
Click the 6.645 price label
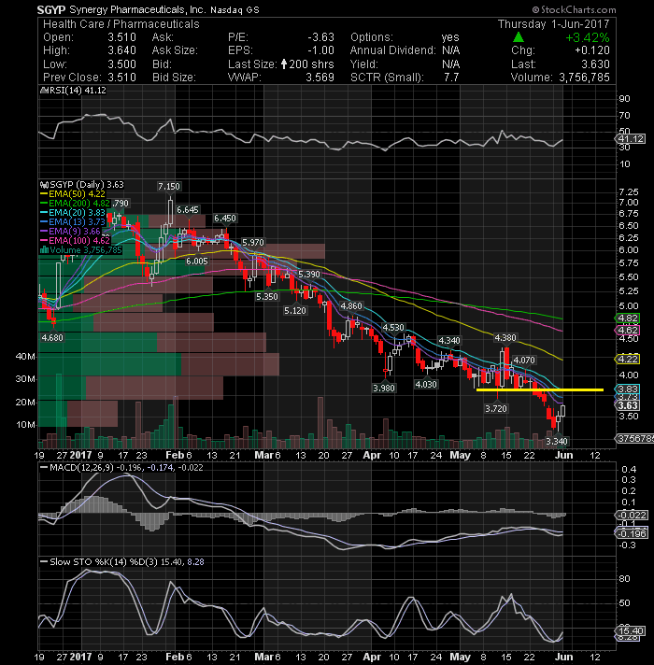(188, 209)
